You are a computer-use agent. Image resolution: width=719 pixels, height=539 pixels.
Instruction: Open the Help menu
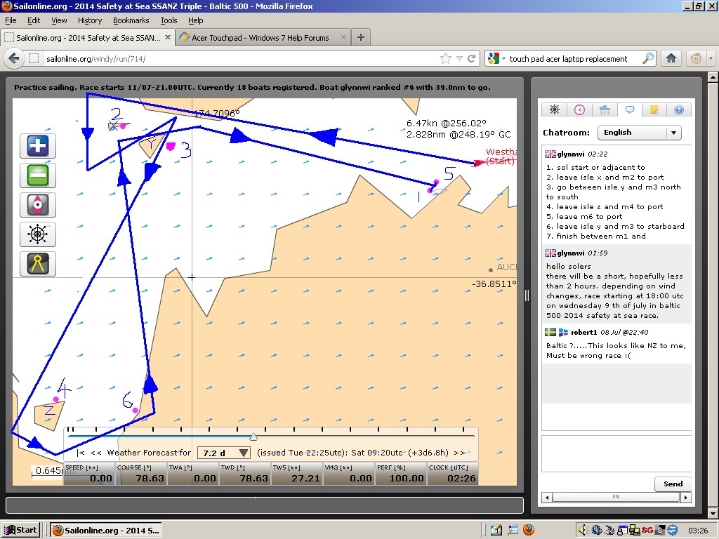pyautogui.click(x=196, y=20)
